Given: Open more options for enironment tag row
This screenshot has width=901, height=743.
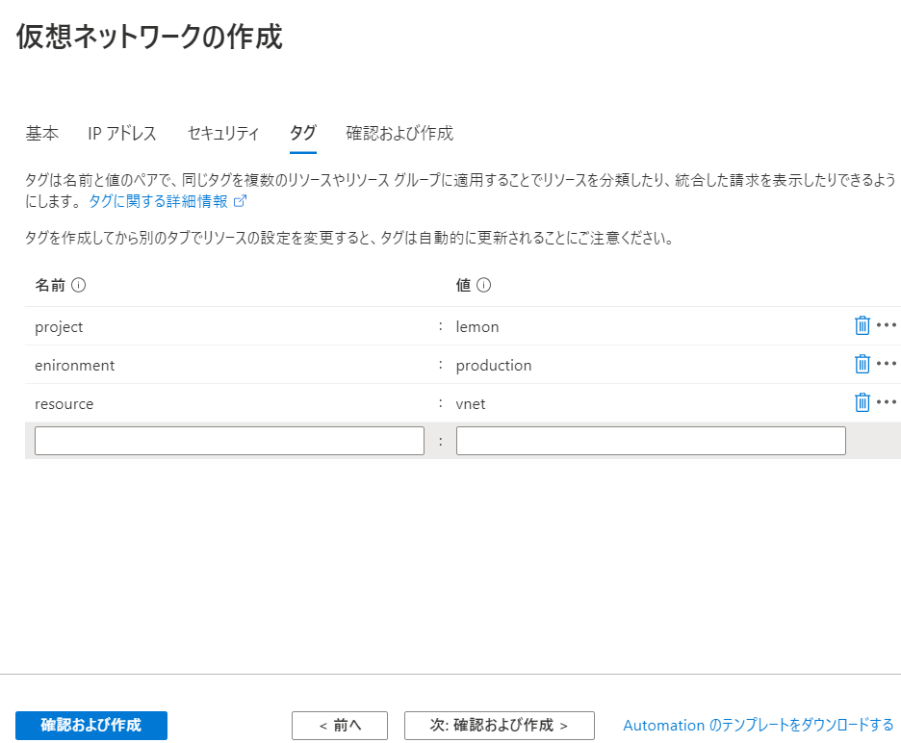Looking at the screenshot, I should (x=886, y=364).
